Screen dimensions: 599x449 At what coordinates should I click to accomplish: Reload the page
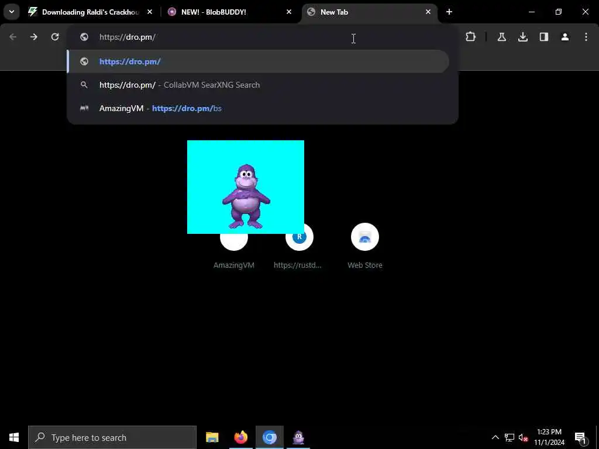pos(55,37)
